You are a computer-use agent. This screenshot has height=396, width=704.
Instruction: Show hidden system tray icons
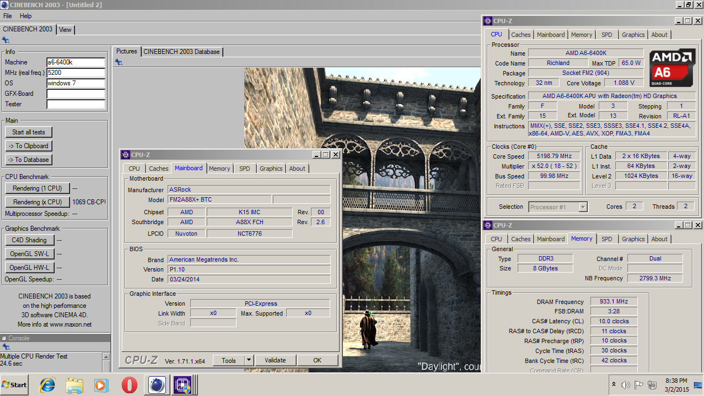click(x=614, y=385)
